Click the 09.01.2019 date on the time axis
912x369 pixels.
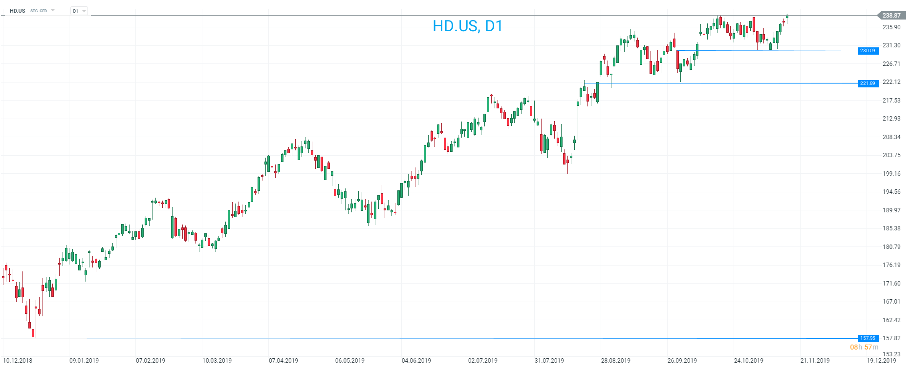(84, 361)
